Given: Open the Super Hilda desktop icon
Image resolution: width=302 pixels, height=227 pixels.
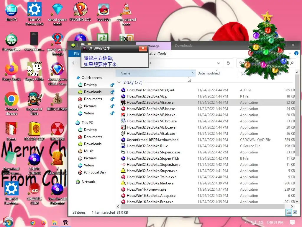Looking at the screenshot, I should 35,72.
